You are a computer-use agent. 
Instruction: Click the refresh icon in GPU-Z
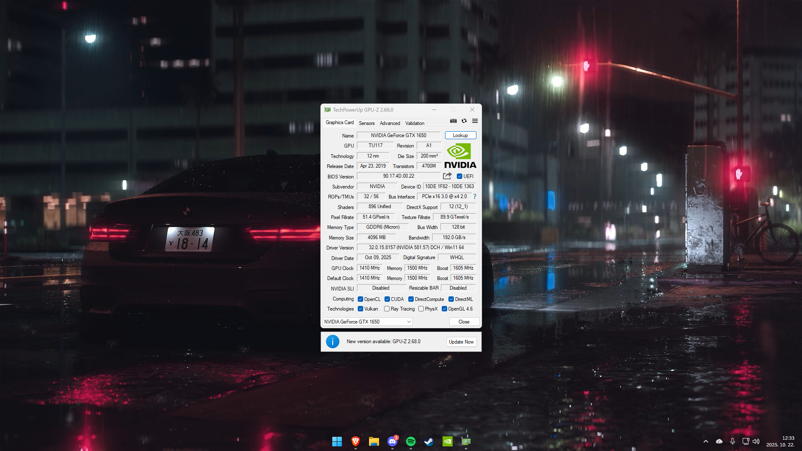(x=464, y=121)
